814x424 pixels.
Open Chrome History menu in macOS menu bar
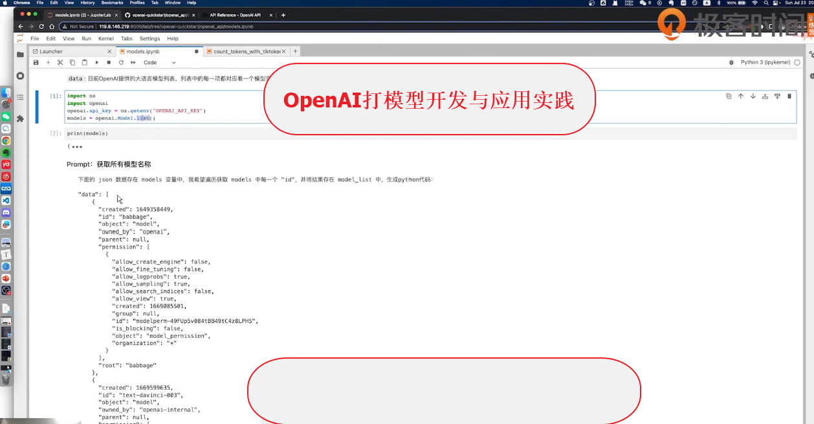click(x=89, y=3)
